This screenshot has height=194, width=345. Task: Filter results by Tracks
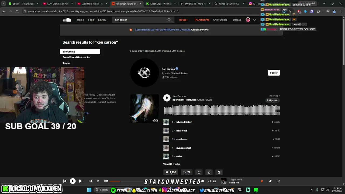pos(66,63)
